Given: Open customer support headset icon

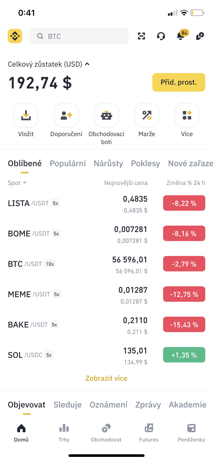Looking at the screenshot, I should (x=161, y=36).
